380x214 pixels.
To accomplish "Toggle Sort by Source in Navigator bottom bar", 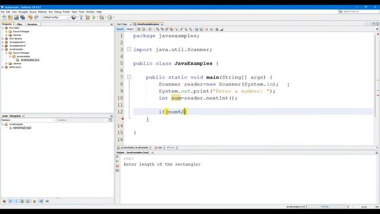I will [x=47, y=201].
